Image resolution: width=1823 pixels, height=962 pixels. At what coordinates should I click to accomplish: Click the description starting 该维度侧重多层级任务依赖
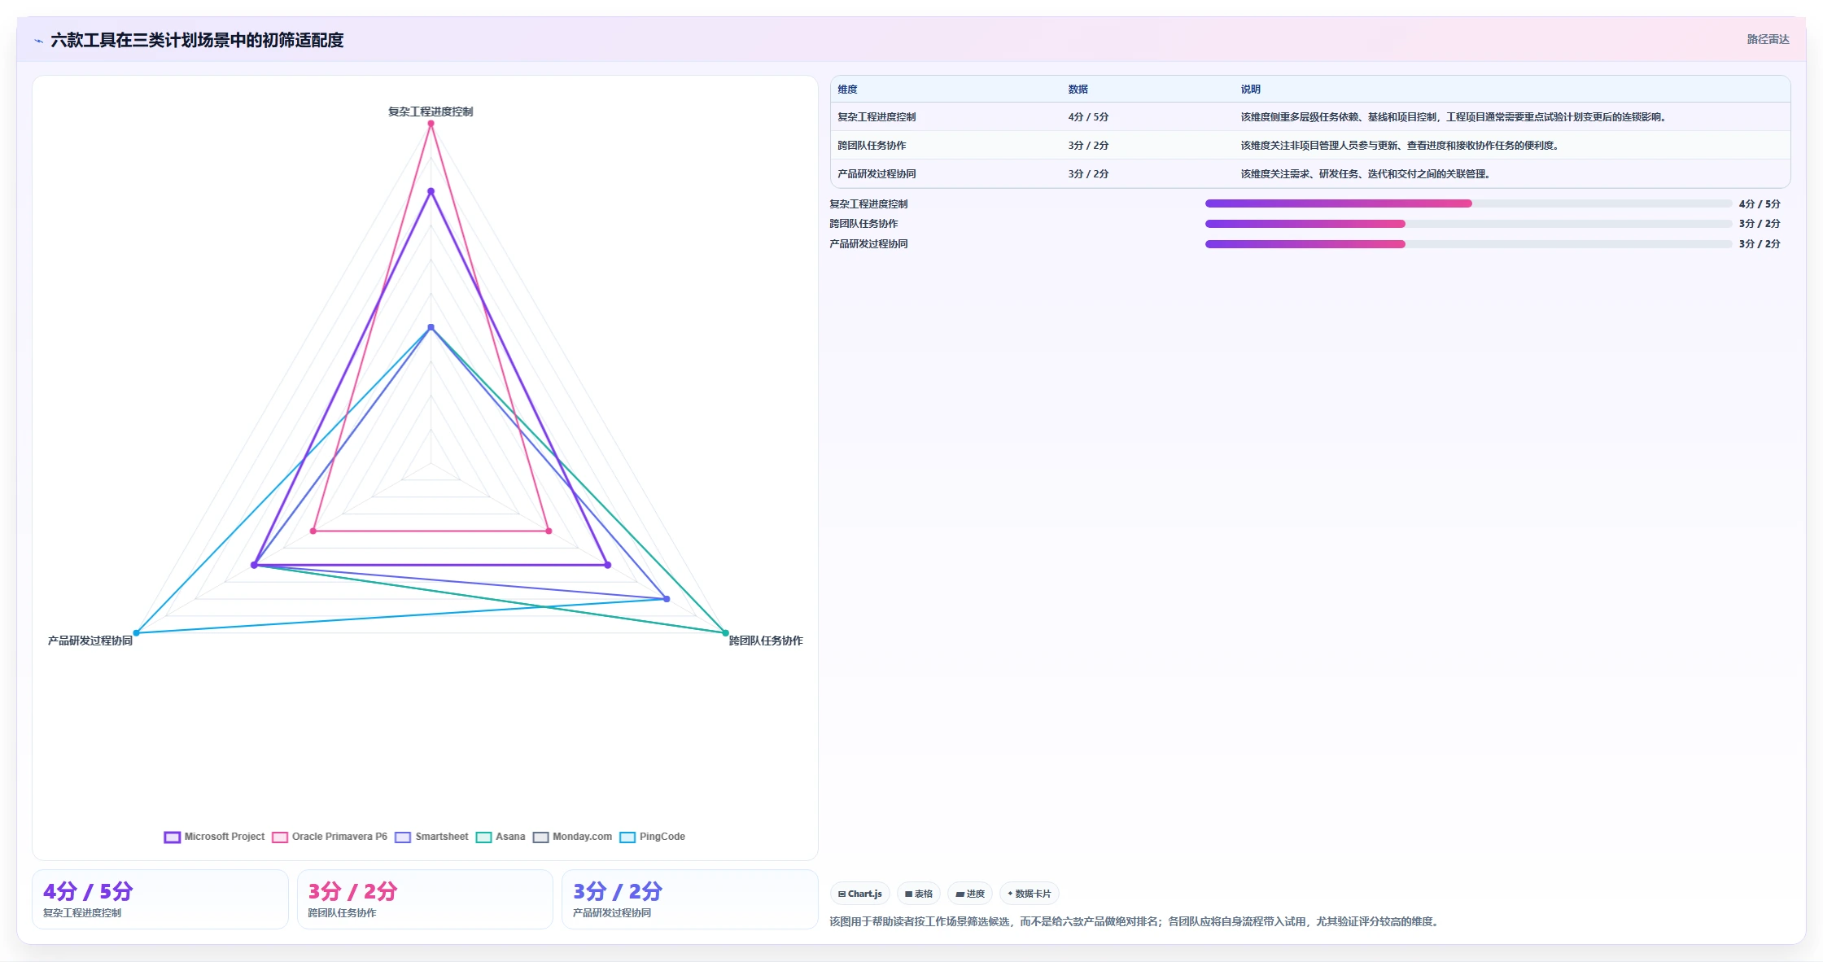(x=1454, y=117)
